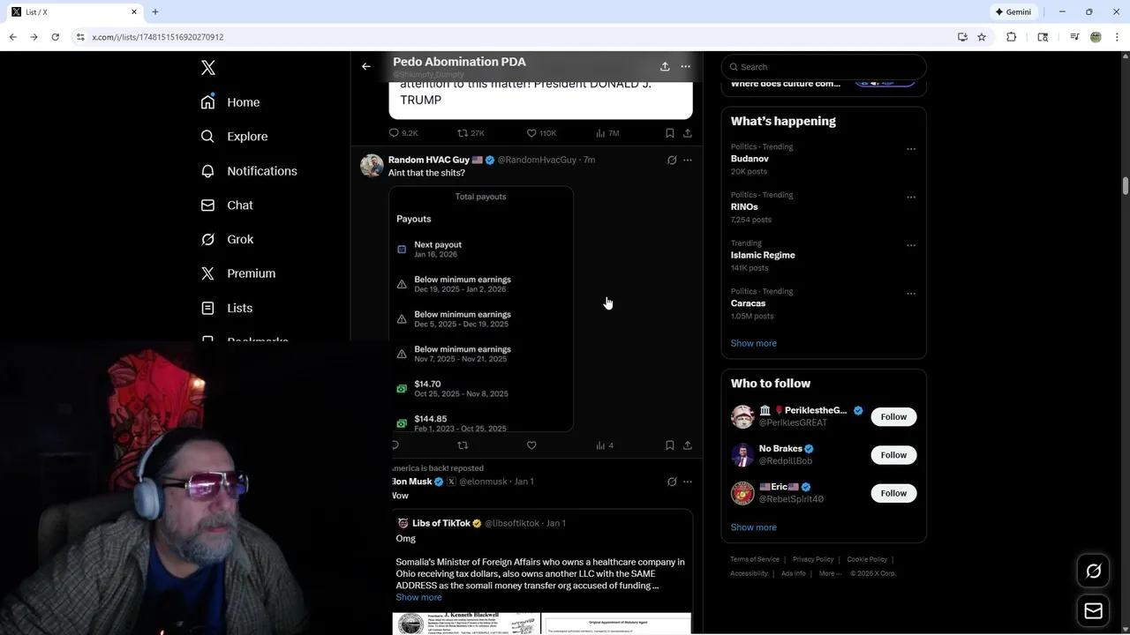The width and height of the screenshot is (1130, 635).
Task: Open Gemini in Chrome toolbar
Action: click(1013, 11)
